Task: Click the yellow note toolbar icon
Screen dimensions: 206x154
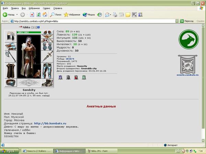Action: [x=128, y=15]
